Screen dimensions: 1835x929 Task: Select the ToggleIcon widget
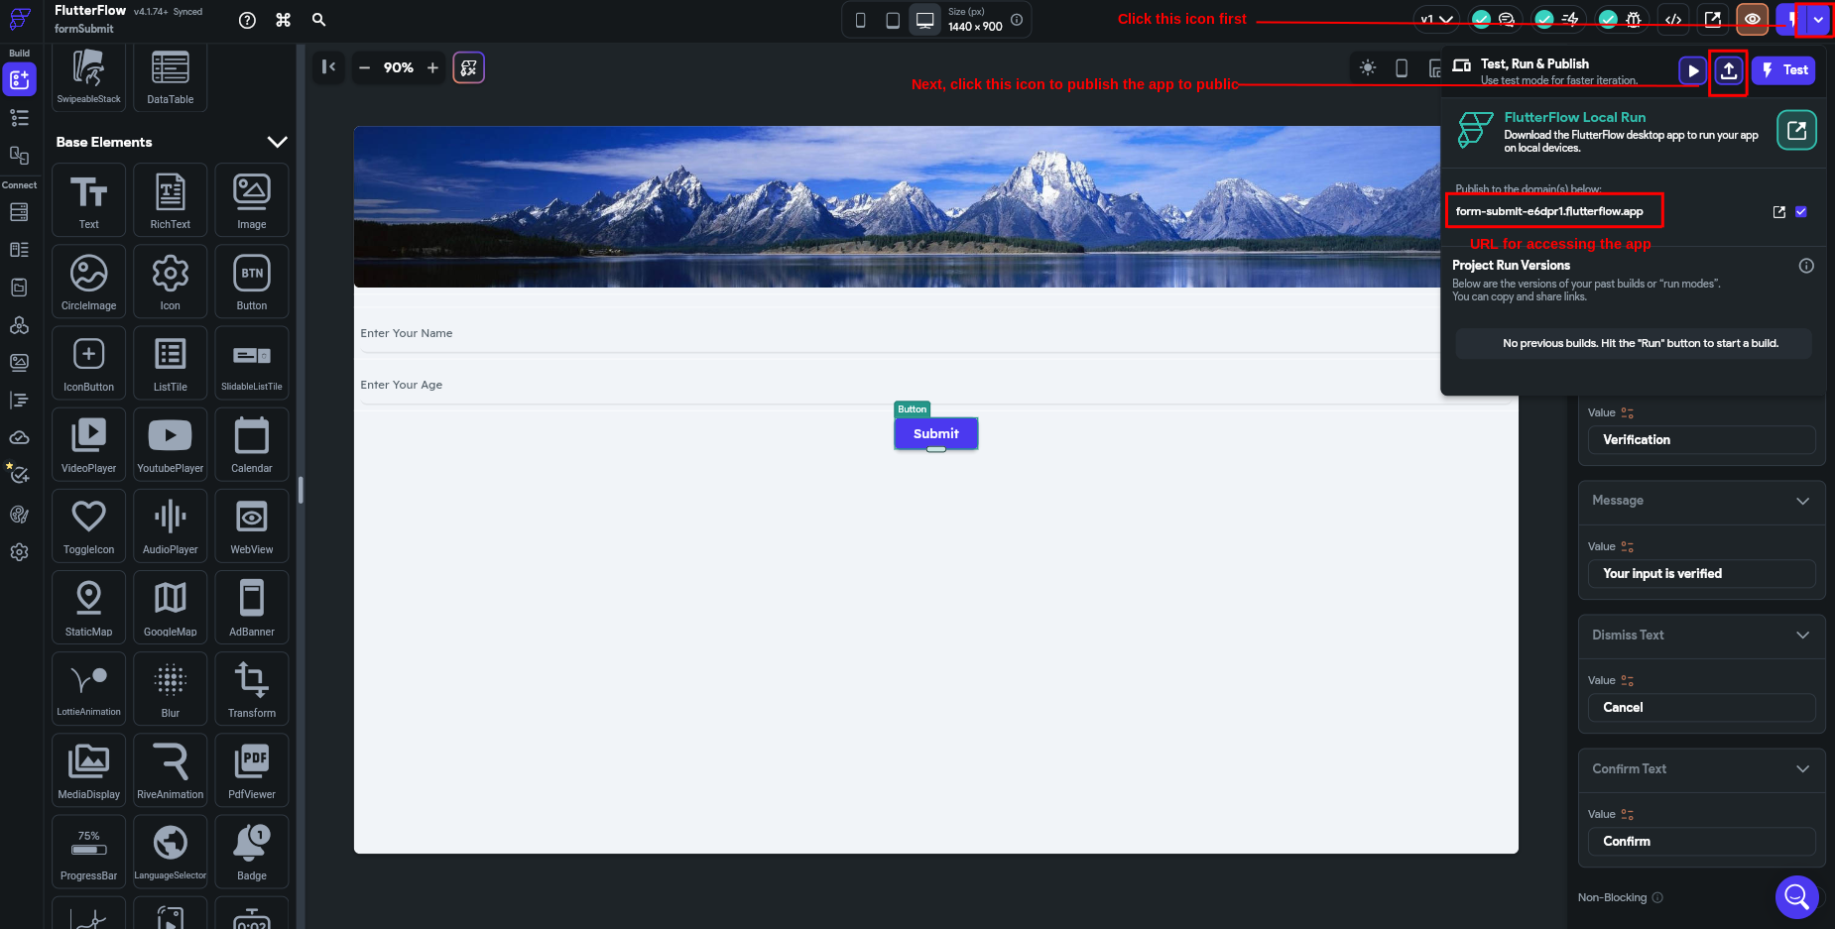pyautogui.click(x=88, y=524)
